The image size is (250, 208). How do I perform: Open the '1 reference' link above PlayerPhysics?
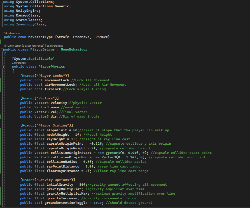(x=19, y=63)
